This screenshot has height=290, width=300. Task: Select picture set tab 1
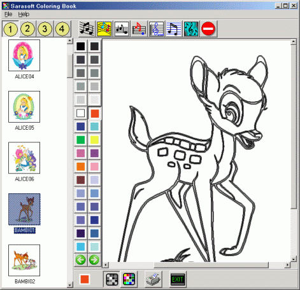pos(10,29)
